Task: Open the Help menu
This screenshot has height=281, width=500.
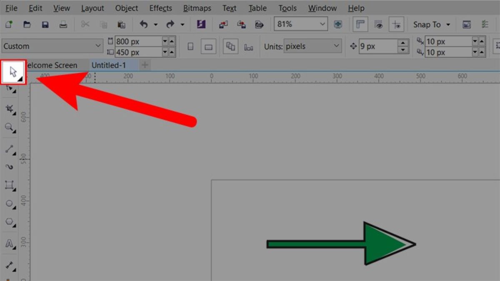Action: [356, 8]
